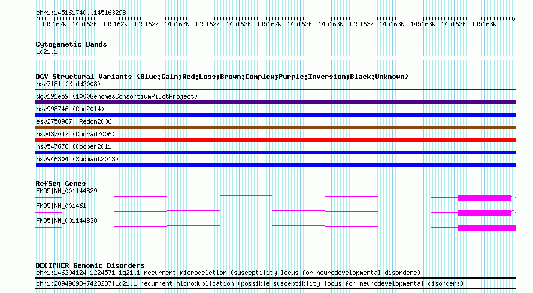The width and height of the screenshot is (533, 293).
Task: Select the nsv437047 (Conrad2006) label
Action: (x=75, y=134)
